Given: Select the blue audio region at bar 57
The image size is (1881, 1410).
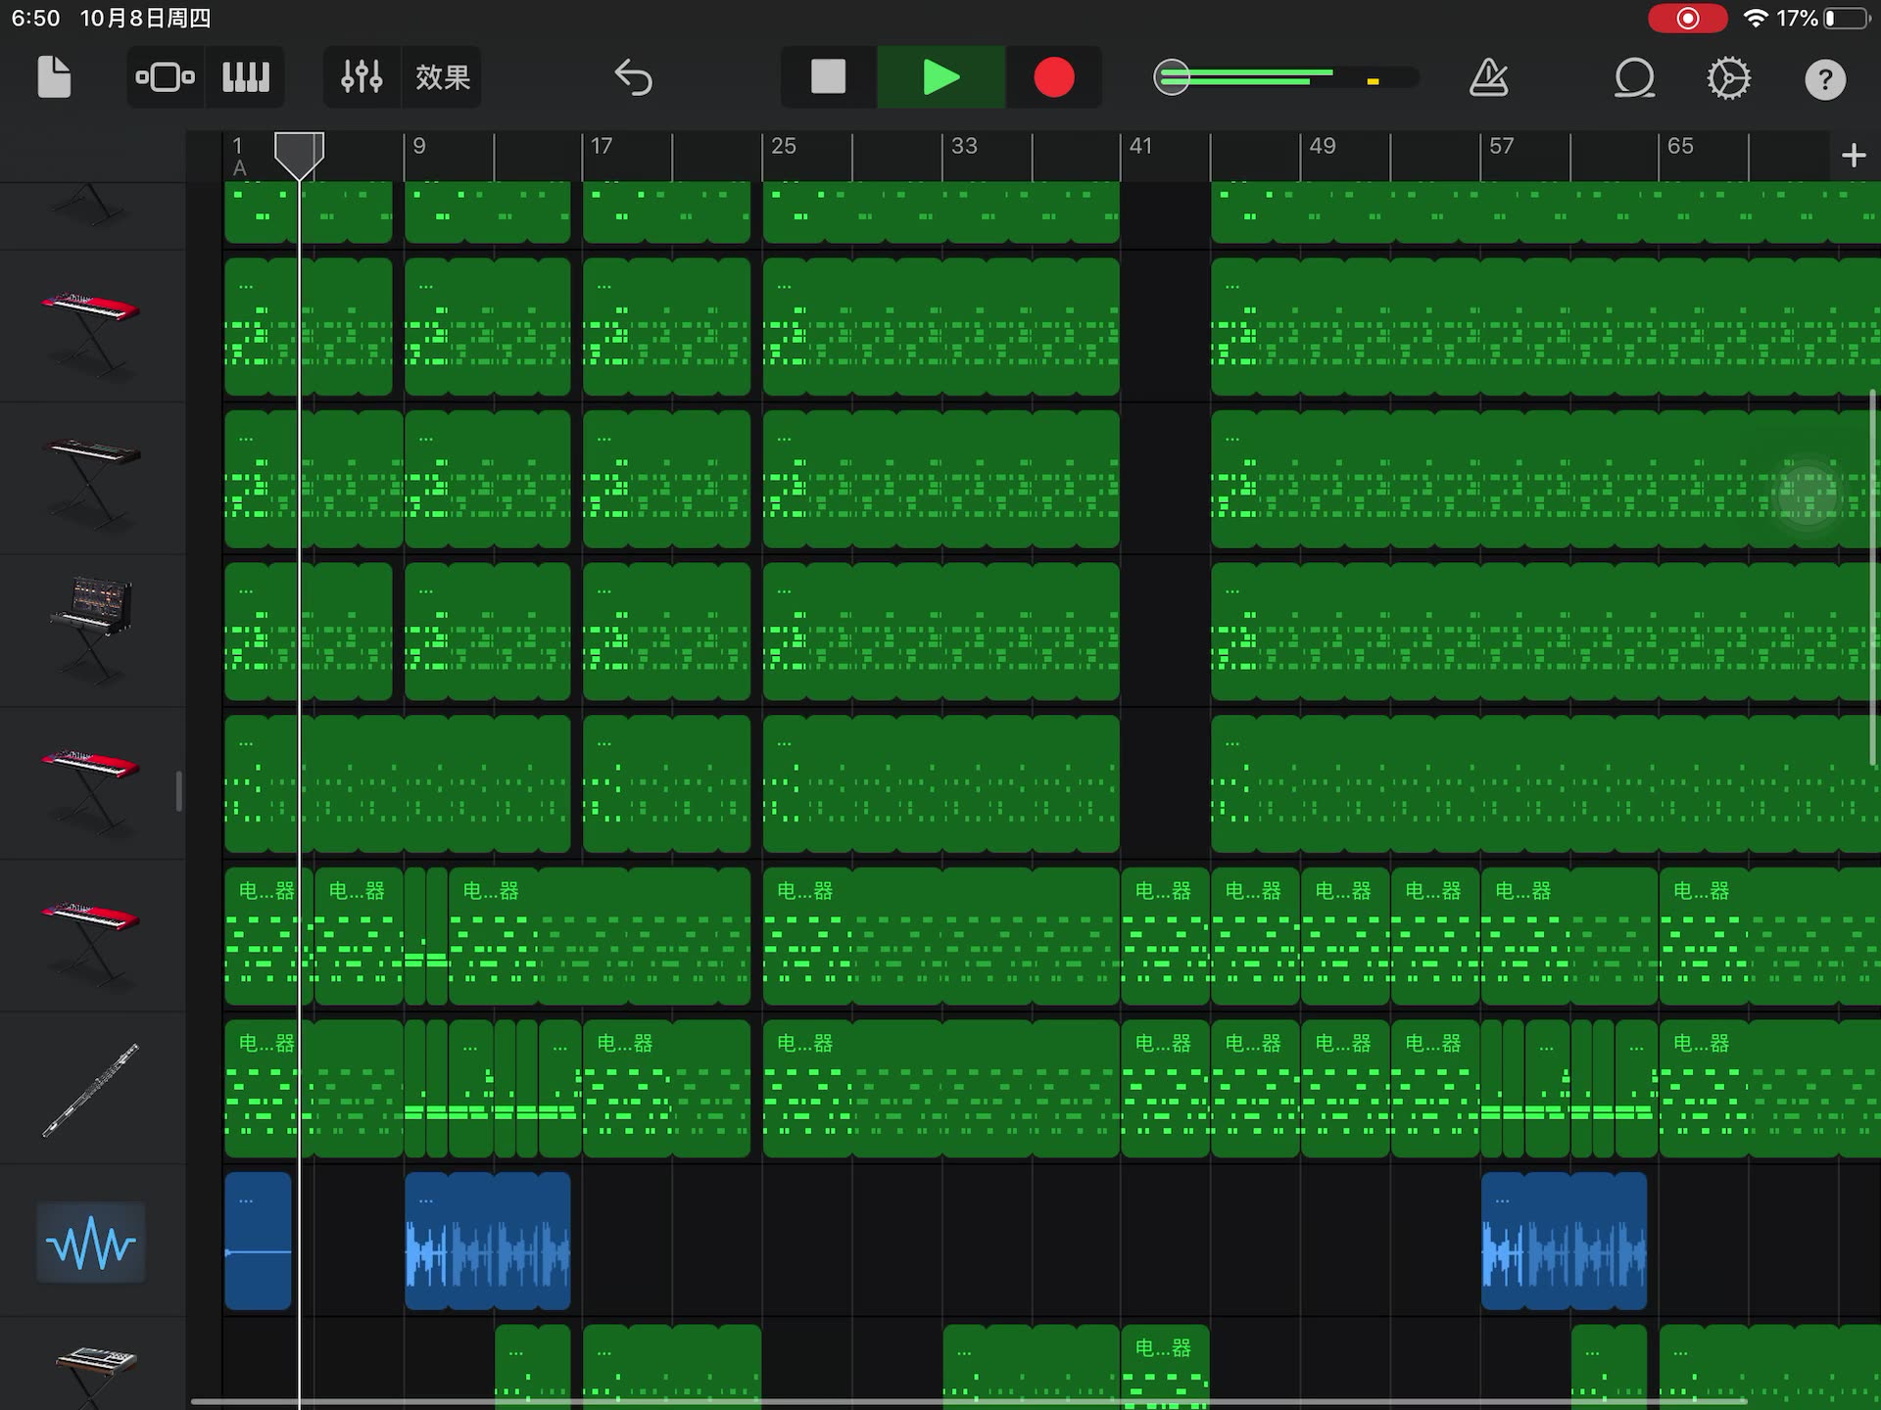Looking at the screenshot, I should [x=1564, y=1241].
